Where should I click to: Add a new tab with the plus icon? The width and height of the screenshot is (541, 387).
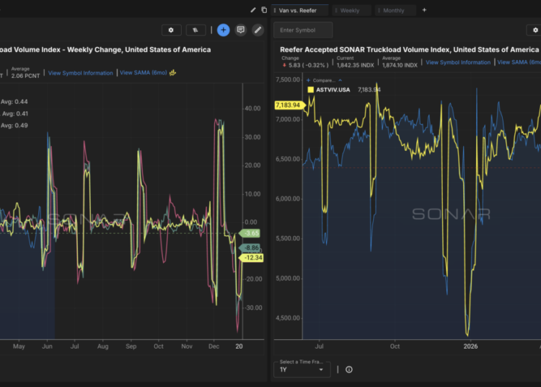tap(424, 10)
